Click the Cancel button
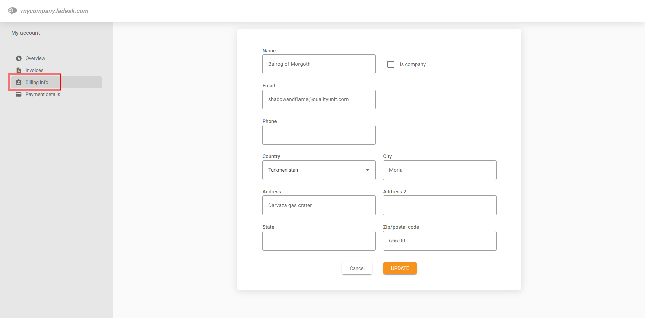The width and height of the screenshot is (645, 318). pos(357,268)
